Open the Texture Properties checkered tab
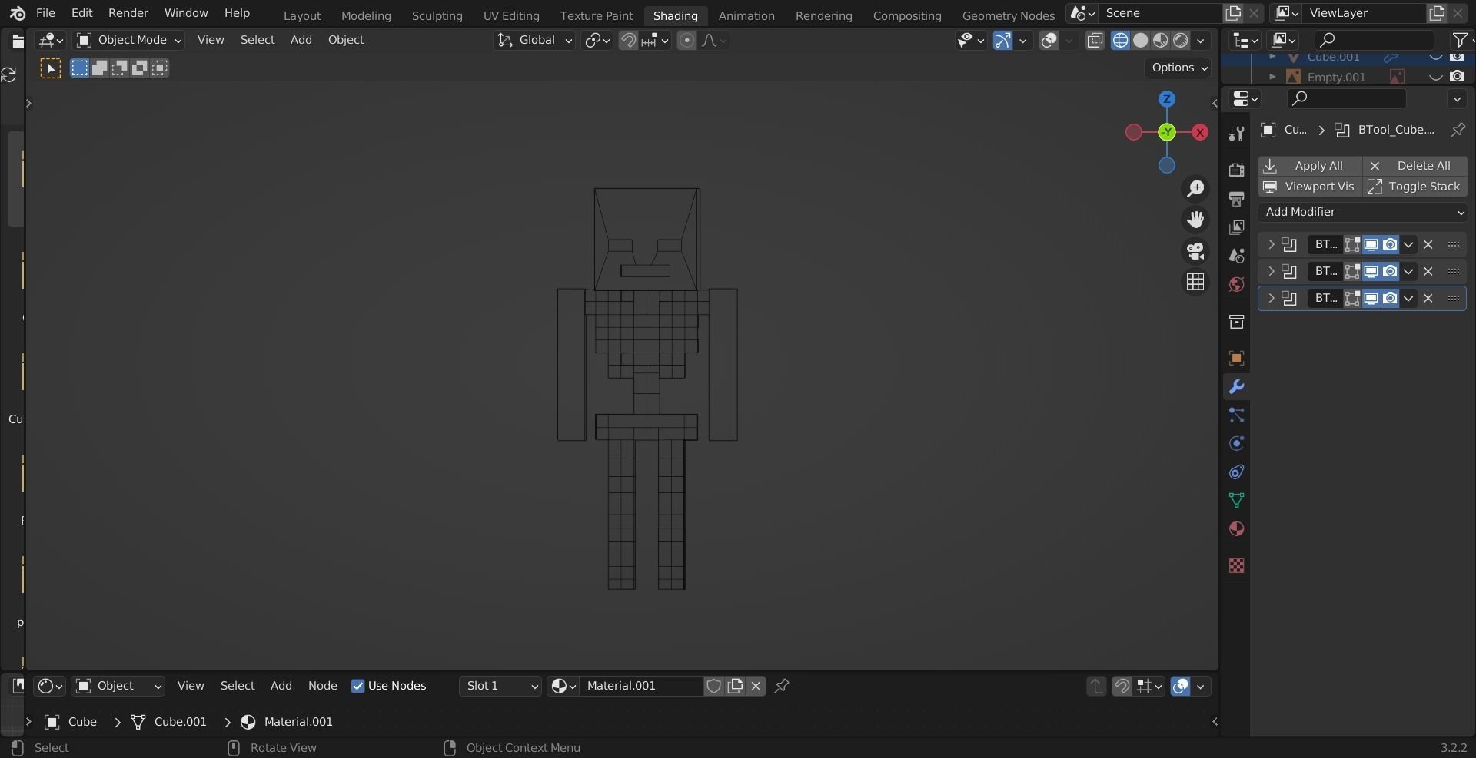Image resolution: width=1476 pixels, height=758 pixels. pos(1236,565)
